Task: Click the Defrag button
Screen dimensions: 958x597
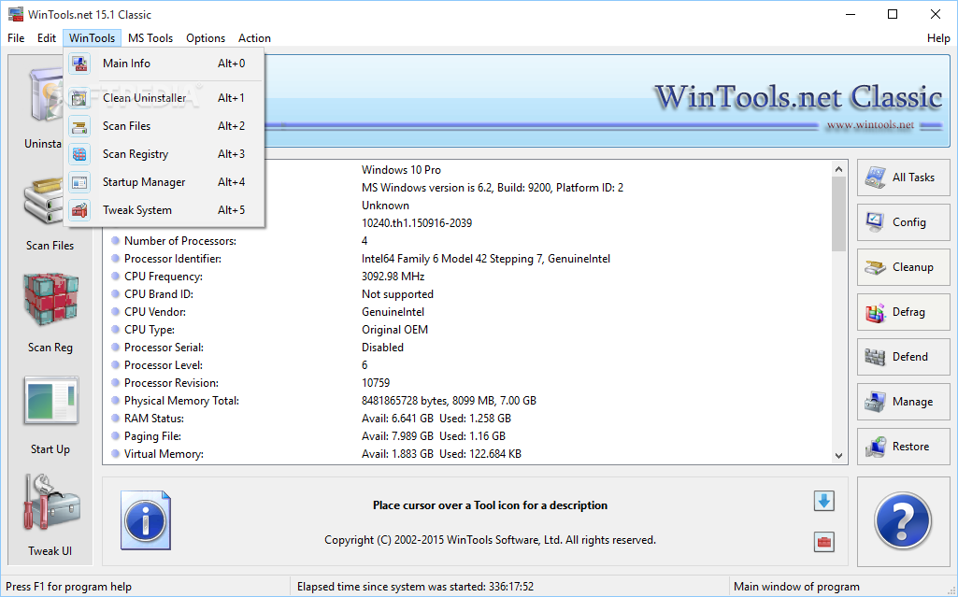Action: click(x=903, y=313)
